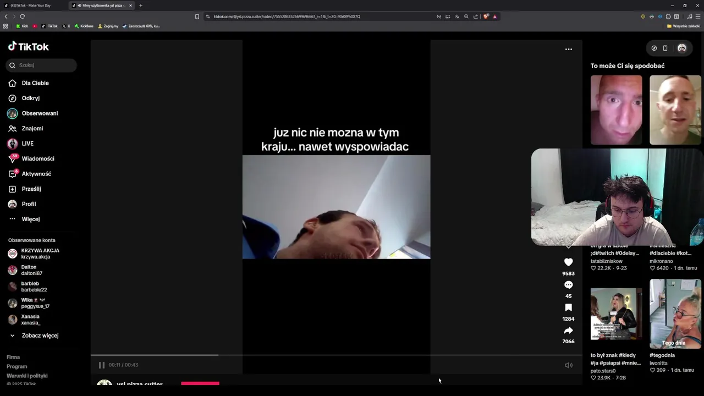This screenshot has height=396, width=704.
Task: Click the address bar URL
Action: click(287, 16)
